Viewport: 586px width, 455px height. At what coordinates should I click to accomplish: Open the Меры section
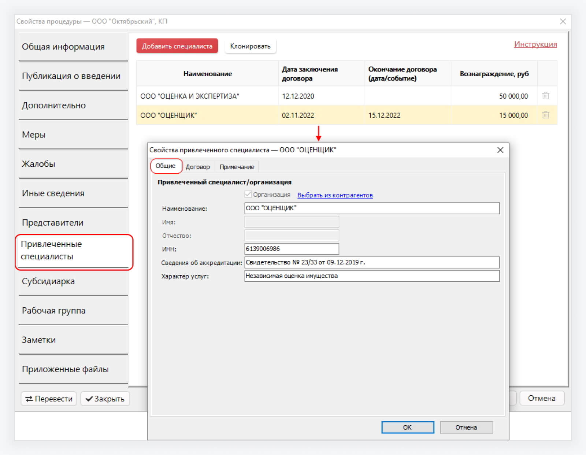click(x=73, y=135)
